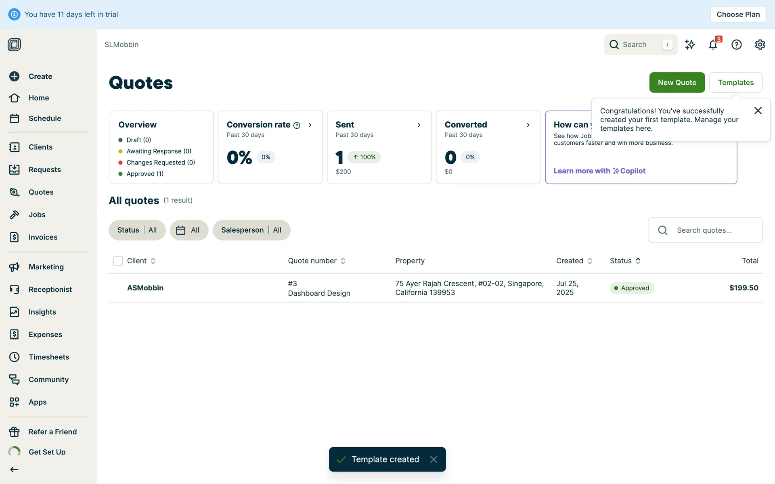Expand the Sent card chevron
This screenshot has height=484, width=775.
coord(419,125)
